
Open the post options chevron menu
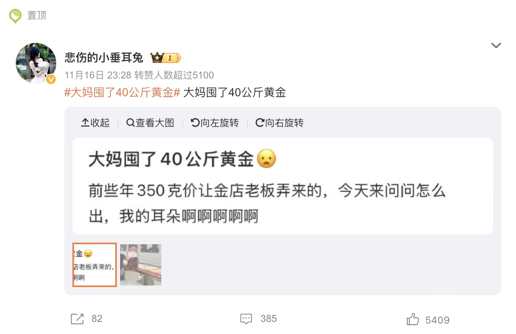[496, 45]
